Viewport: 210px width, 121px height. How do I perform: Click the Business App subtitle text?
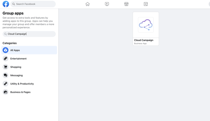click(140, 43)
